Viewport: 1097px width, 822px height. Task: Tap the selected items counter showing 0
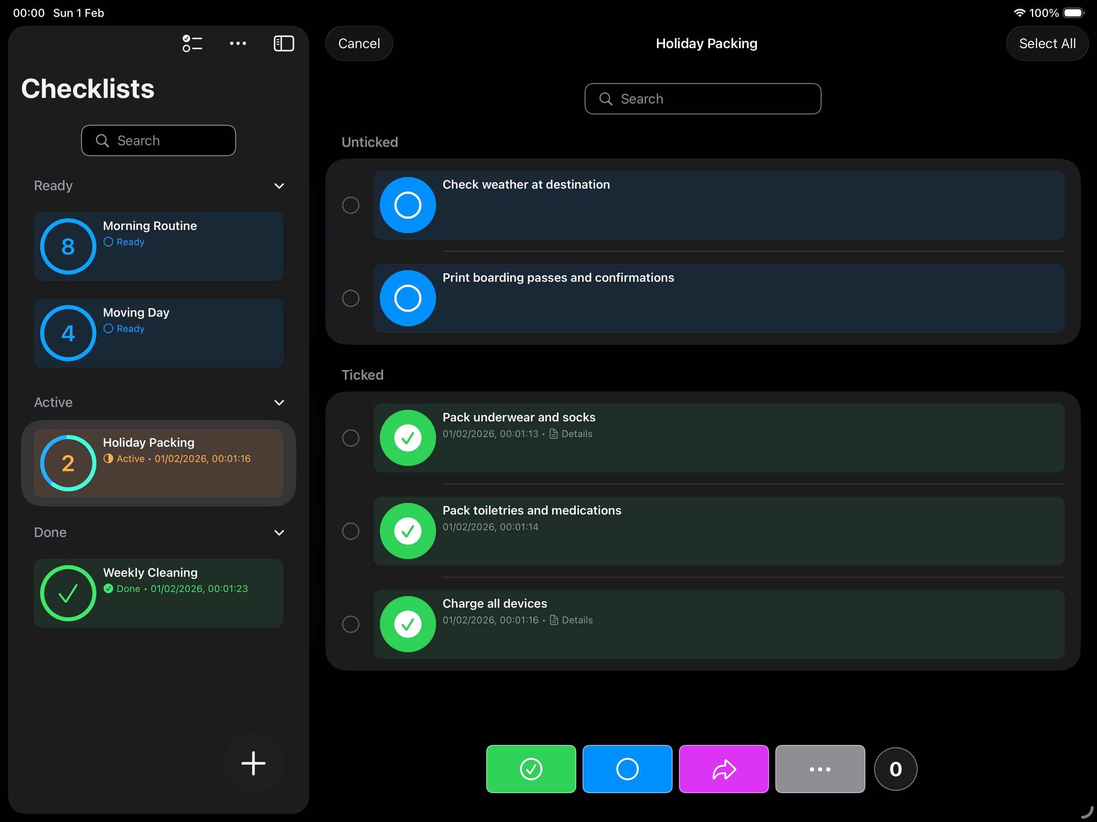[895, 769]
